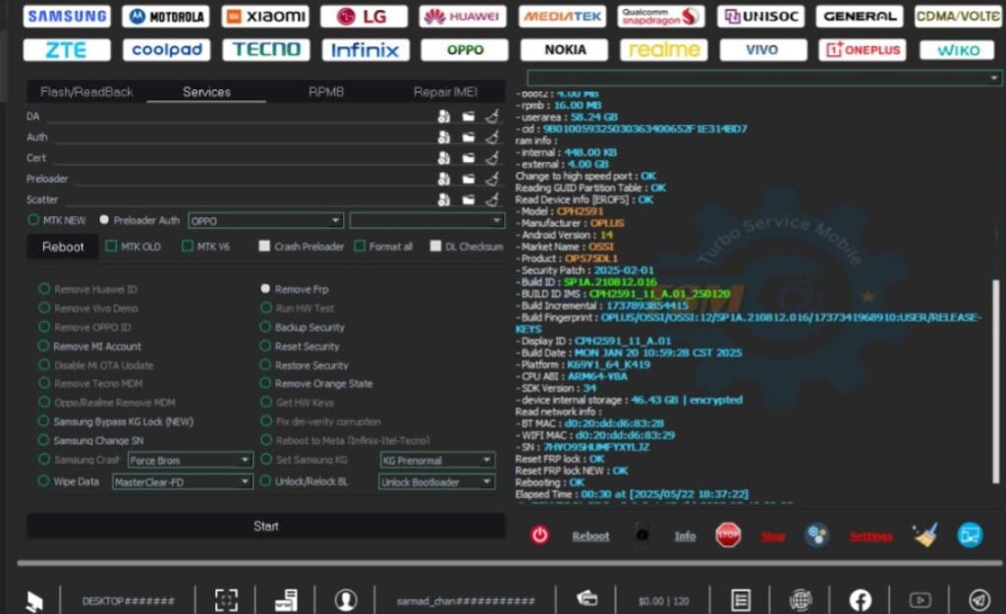The width and height of the screenshot is (1006, 614).
Task: Open the YouTube icon in status bar
Action: pyautogui.click(x=920, y=600)
